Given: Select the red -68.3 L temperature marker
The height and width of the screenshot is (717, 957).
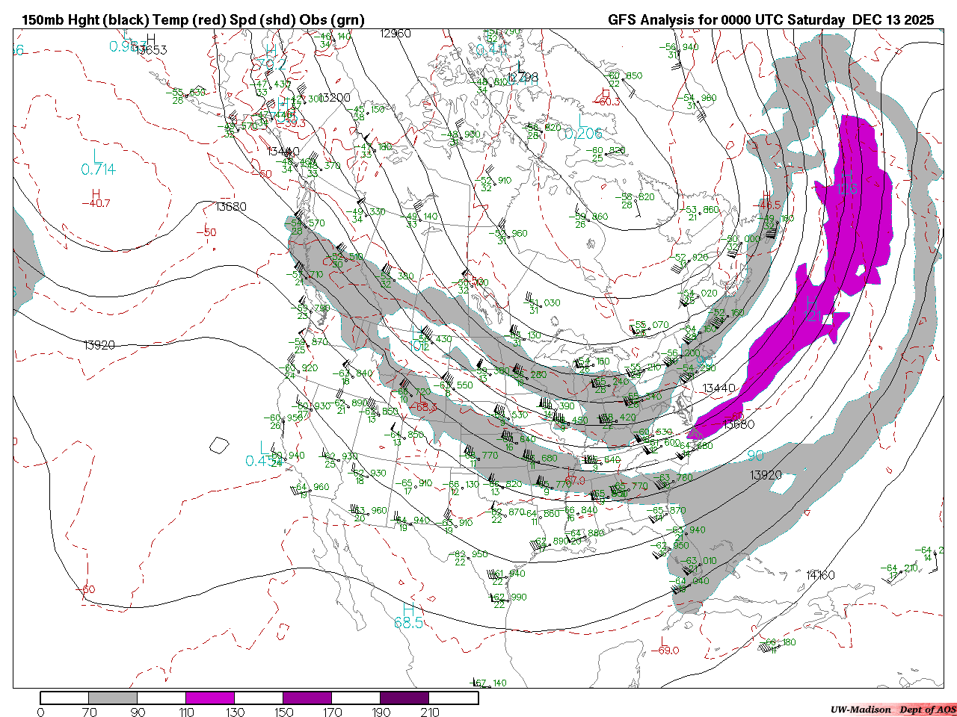Looking at the screenshot, I should pos(423,403).
